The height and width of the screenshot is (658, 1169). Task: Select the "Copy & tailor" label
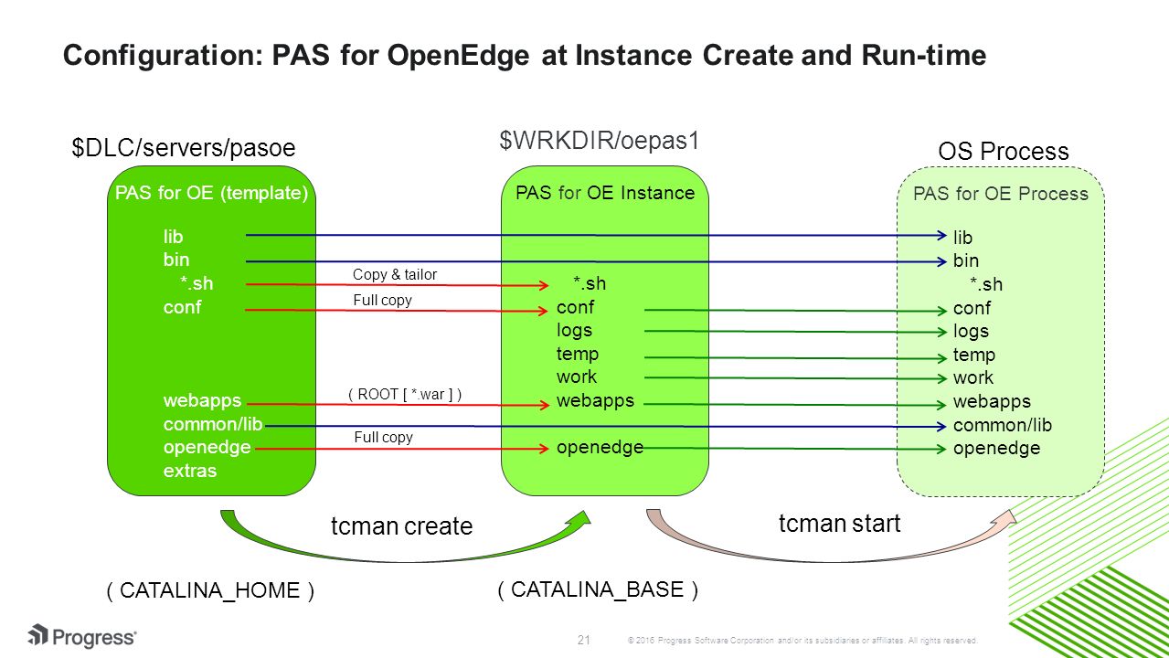coord(395,275)
